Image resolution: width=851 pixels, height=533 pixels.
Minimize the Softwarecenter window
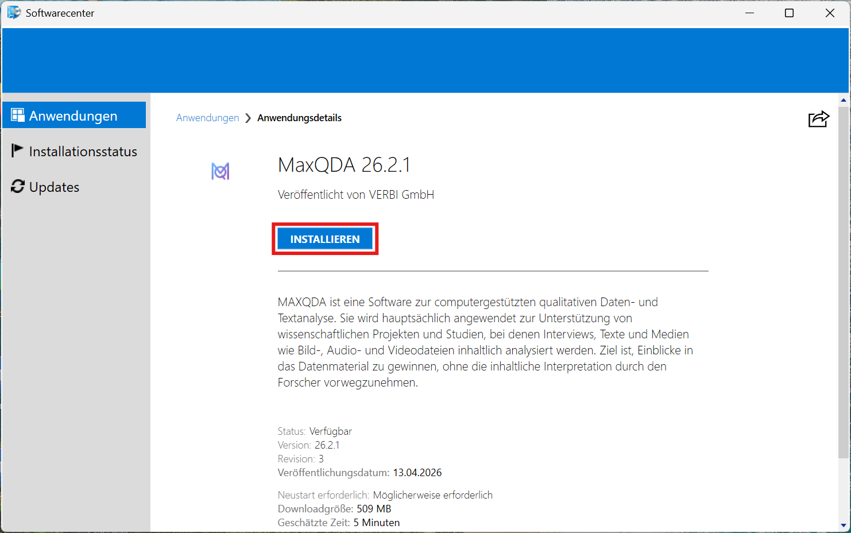(749, 13)
